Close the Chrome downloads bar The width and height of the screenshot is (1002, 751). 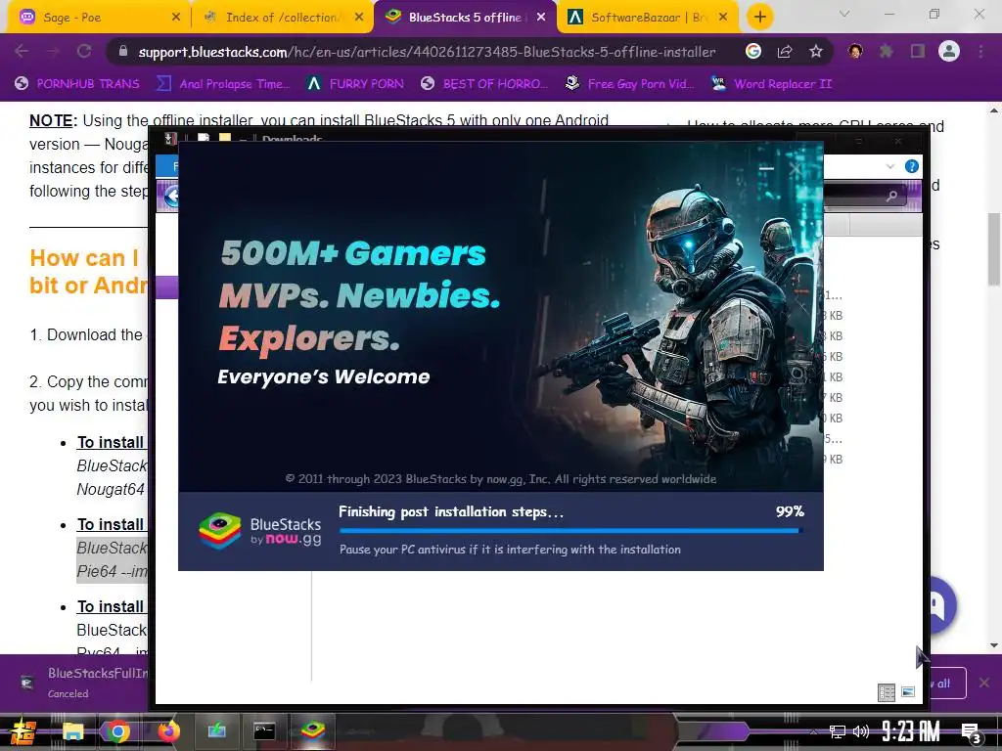coord(984,683)
